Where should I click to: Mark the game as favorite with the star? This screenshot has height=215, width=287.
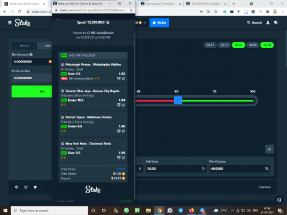35,187
